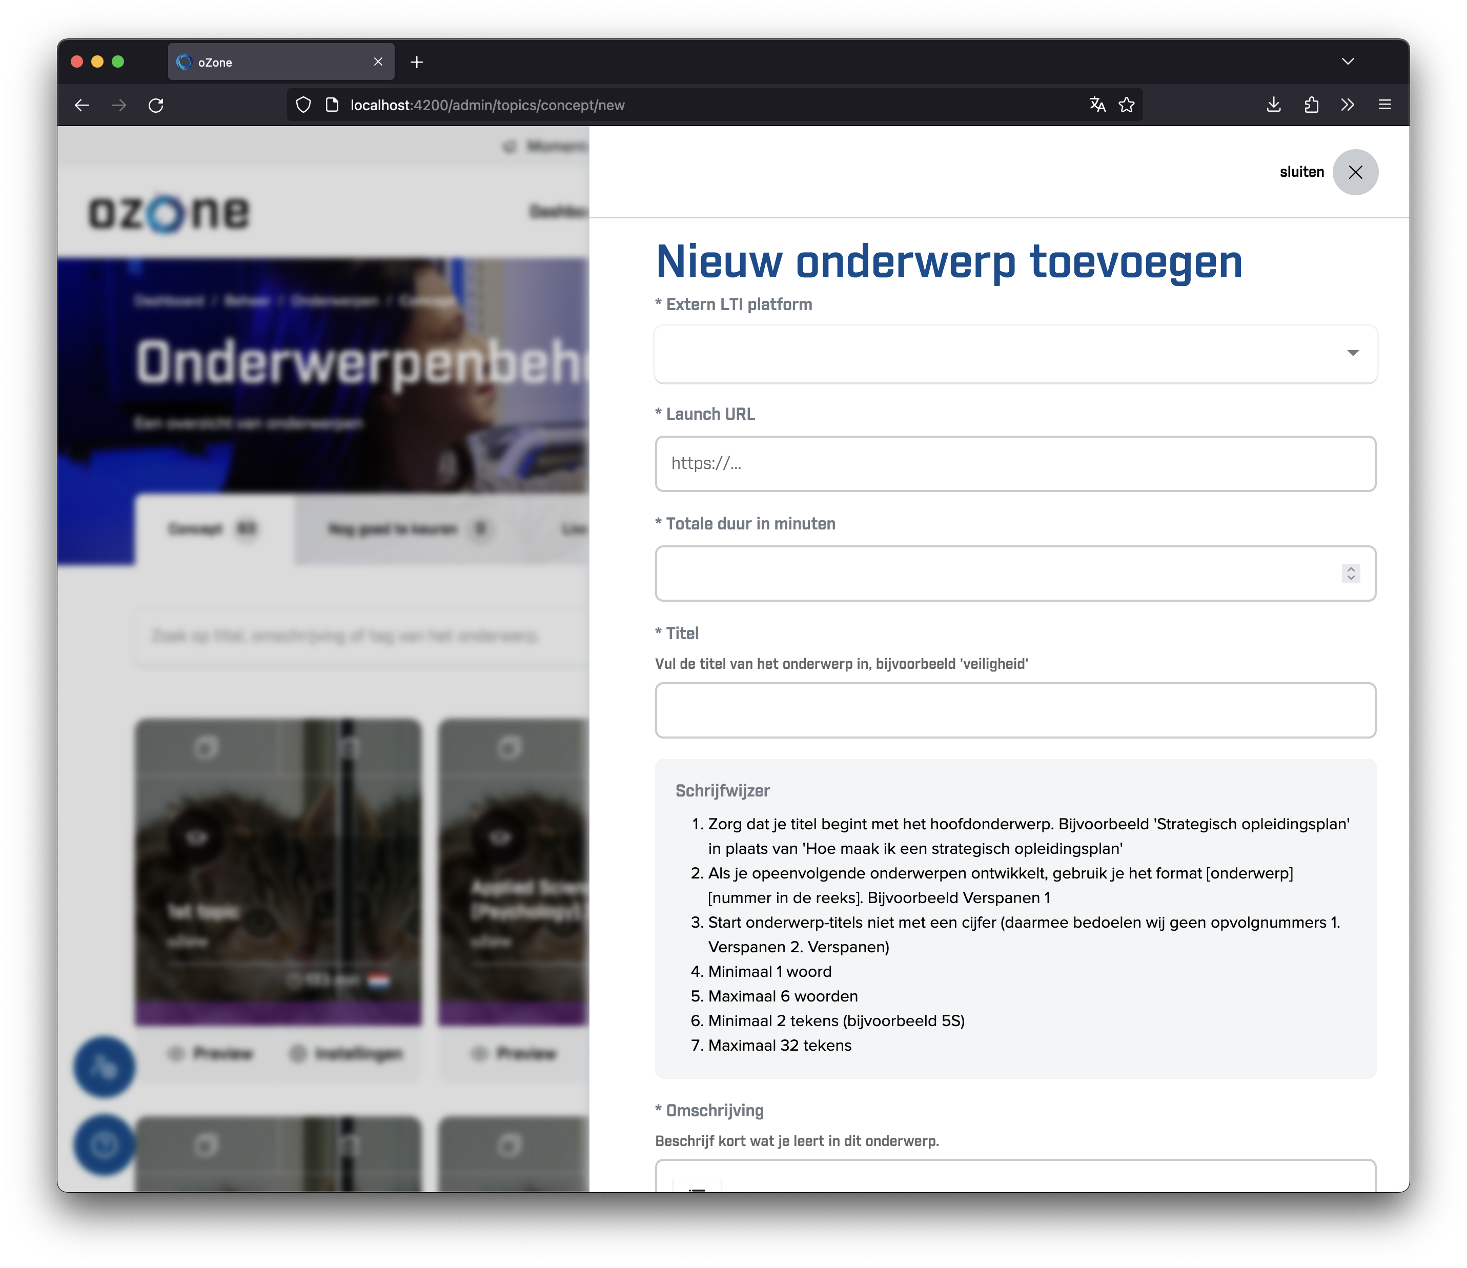
Task: Click inside the Launch URL input field
Action: pyautogui.click(x=1015, y=464)
